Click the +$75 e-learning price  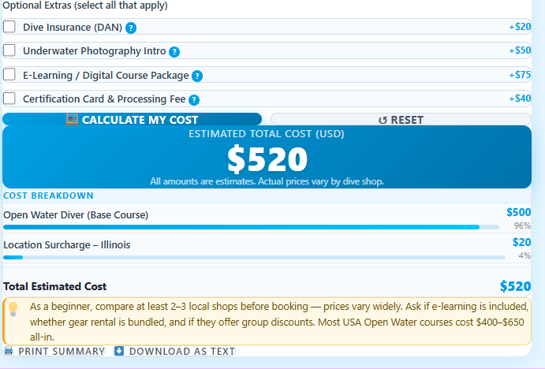[x=520, y=75]
